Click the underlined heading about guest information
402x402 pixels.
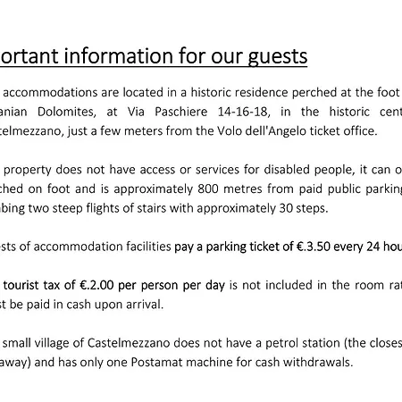click(x=154, y=56)
